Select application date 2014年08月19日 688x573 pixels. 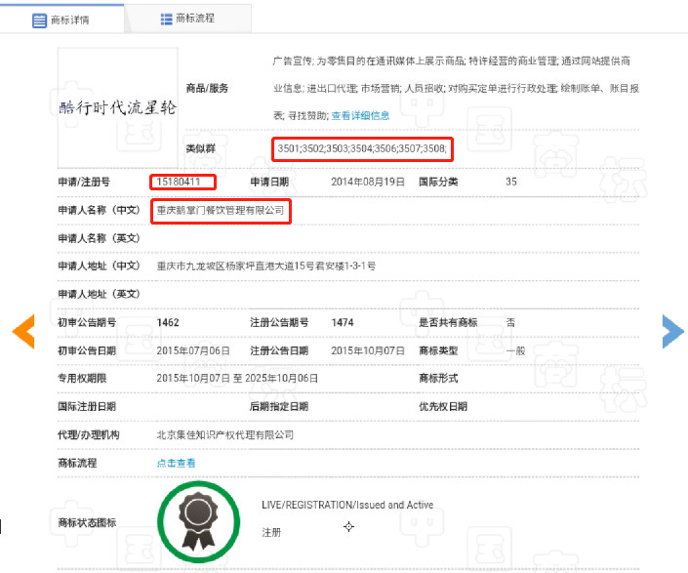tap(368, 182)
